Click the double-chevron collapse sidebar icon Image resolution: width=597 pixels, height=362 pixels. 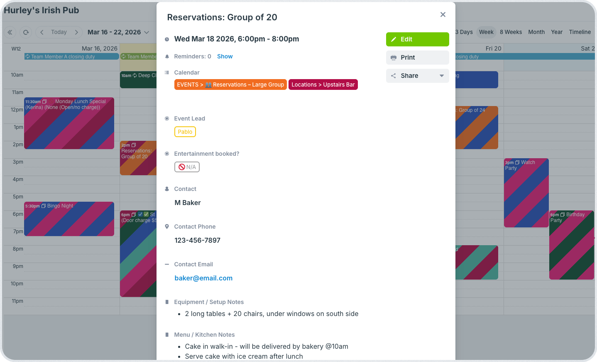[10, 32]
